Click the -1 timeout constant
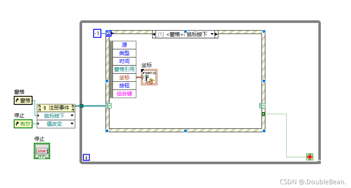Screen dimensions: 351x188 97,33
